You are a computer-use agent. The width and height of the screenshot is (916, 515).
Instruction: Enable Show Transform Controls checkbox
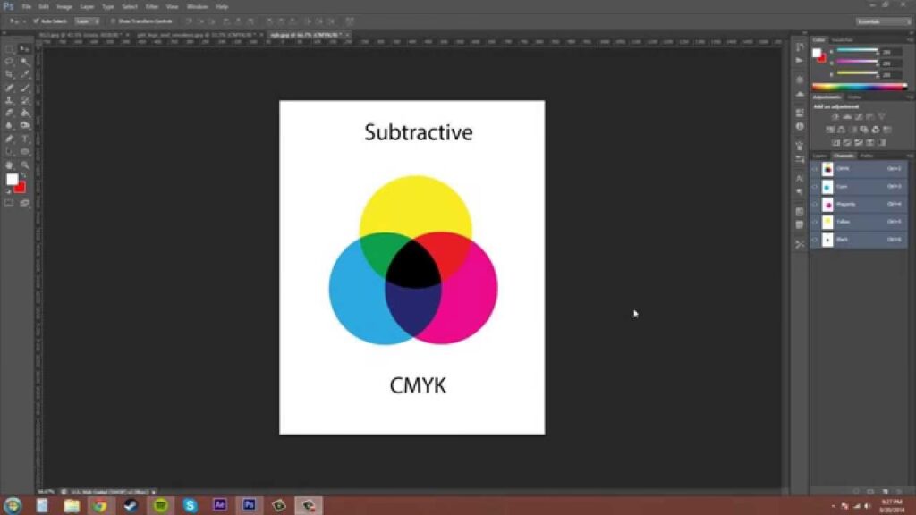click(113, 21)
